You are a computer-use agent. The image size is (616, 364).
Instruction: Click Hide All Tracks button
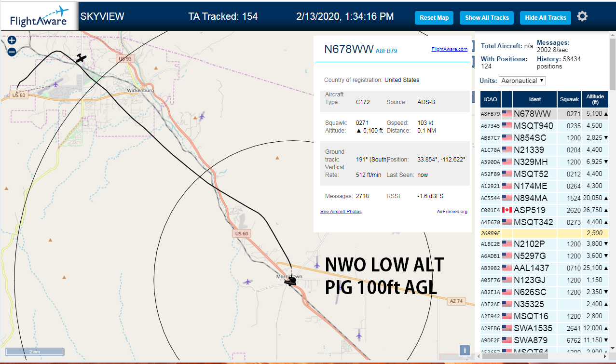[546, 18]
